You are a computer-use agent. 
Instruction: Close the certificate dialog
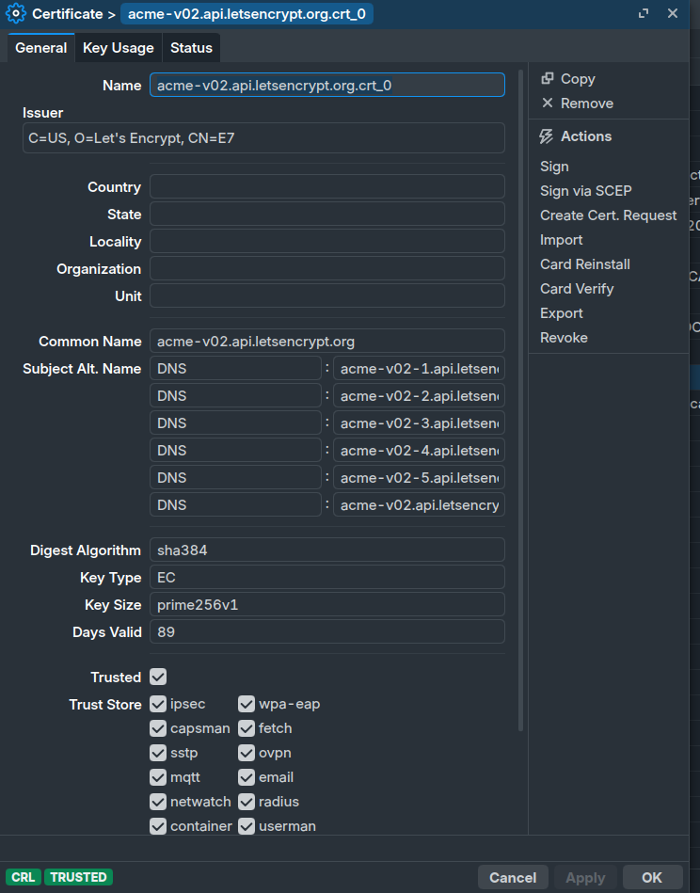coord(673,13)
